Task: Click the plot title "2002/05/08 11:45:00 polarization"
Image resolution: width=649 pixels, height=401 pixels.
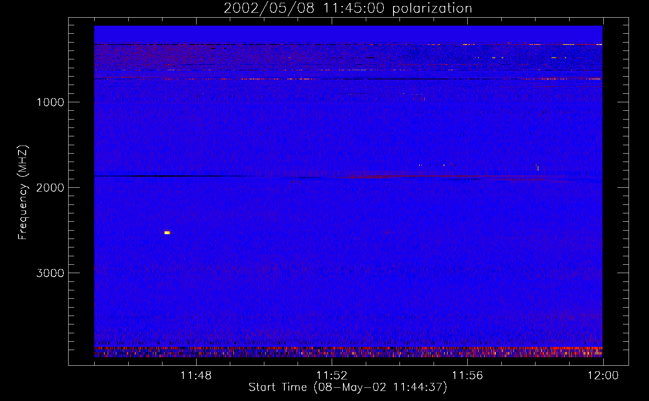Action: [x=348, y=8]
